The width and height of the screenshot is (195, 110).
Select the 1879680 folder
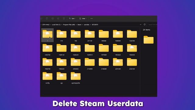104,50
